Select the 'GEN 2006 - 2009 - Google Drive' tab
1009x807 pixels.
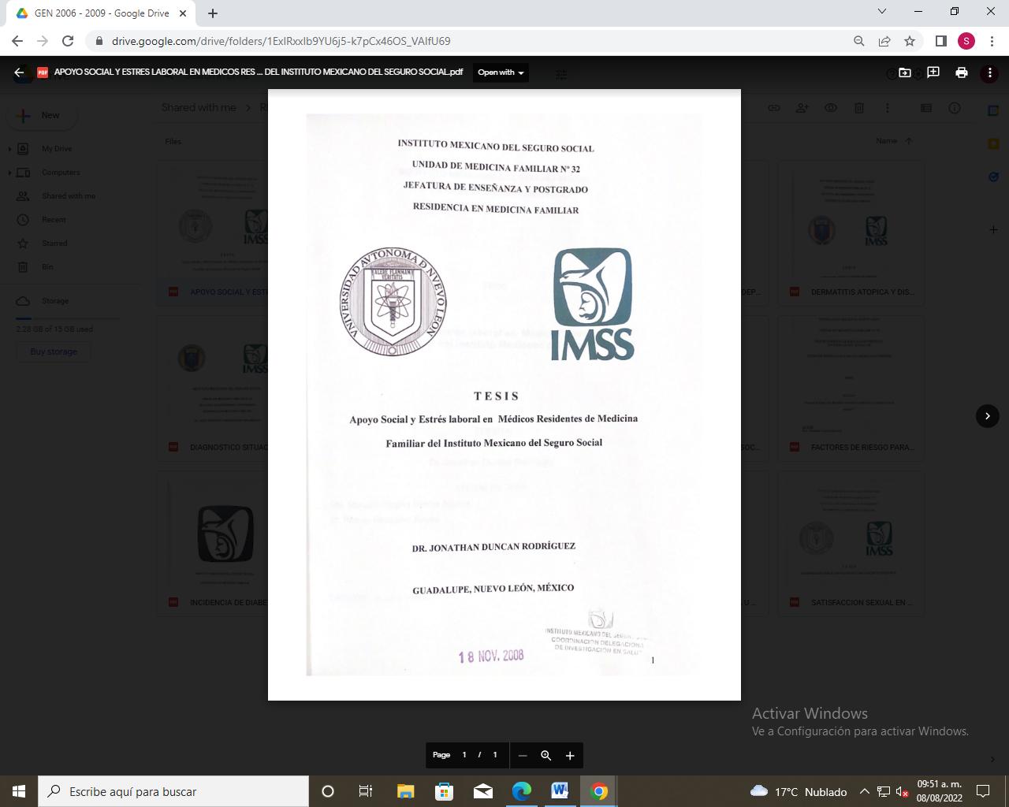click(x=102, y=13)
